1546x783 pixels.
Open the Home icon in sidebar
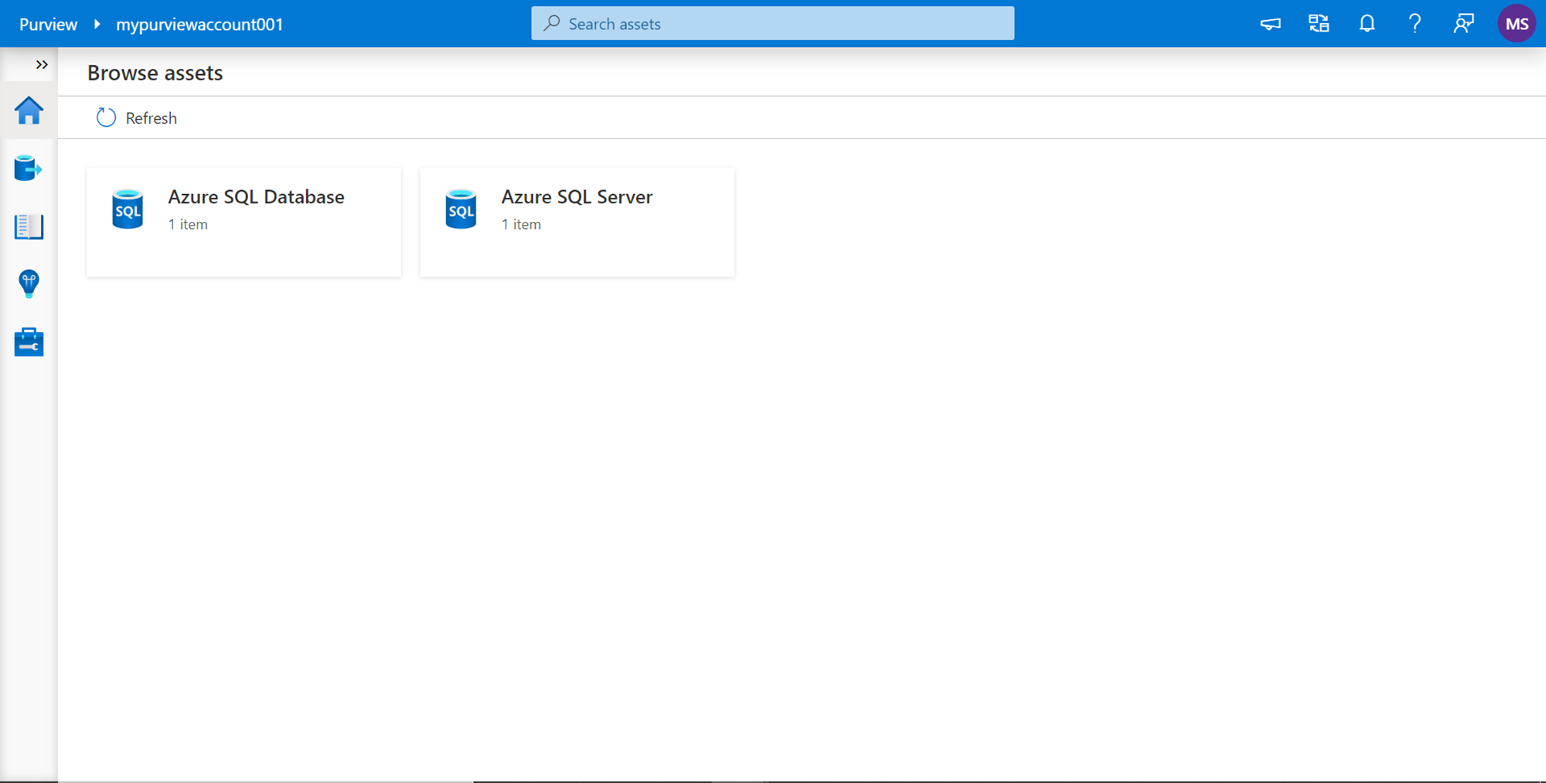(x=29, y=111)
